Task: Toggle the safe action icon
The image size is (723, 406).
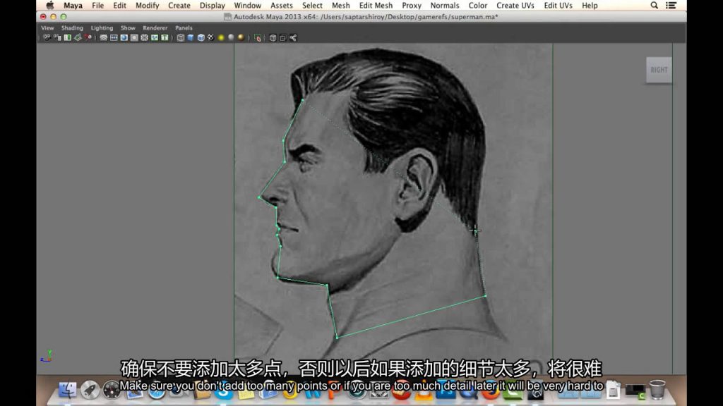Action: (155, 38)
